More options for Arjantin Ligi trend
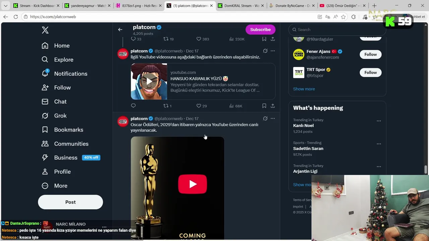The width and height of the screenshot is (429, 241). (379, 167)
